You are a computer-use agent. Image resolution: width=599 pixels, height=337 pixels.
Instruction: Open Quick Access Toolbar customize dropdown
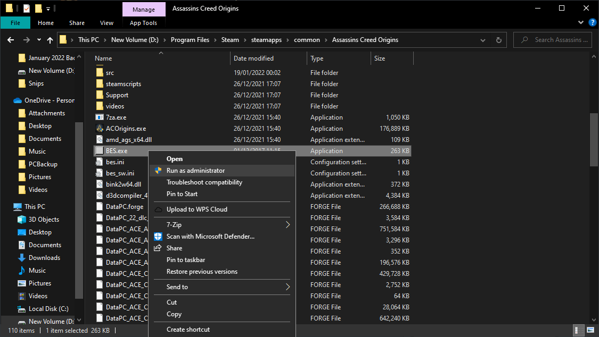click(48, 9)
